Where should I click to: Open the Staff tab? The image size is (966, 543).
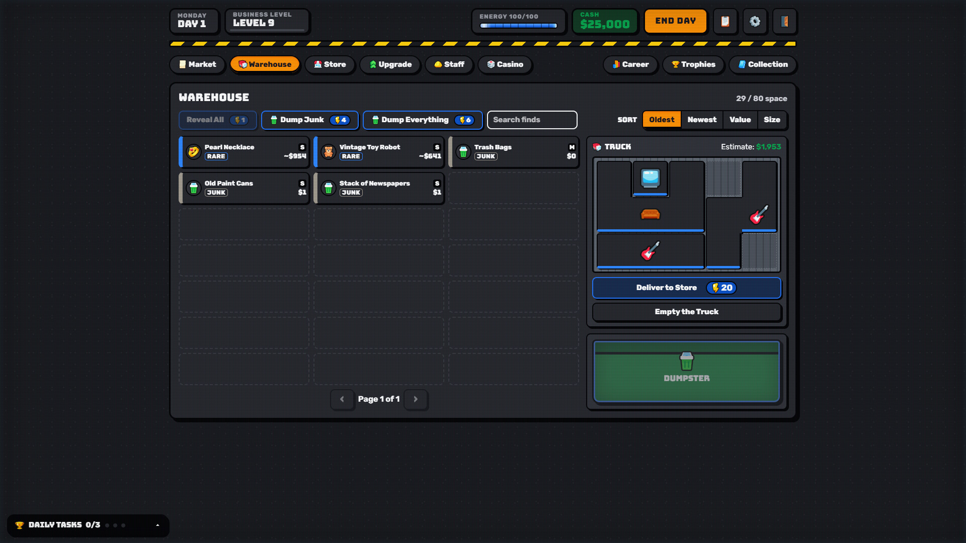tap(449, 64)
